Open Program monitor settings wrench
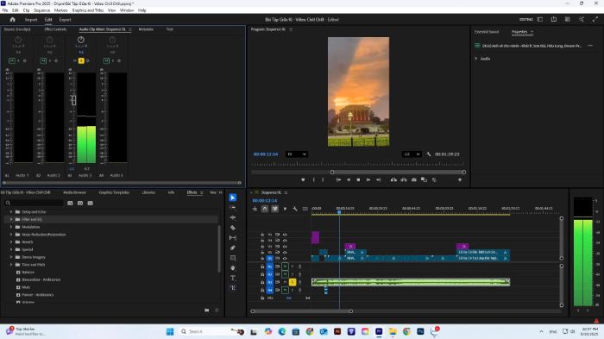The height and width of the screenshot is (339, 604). 429,154
